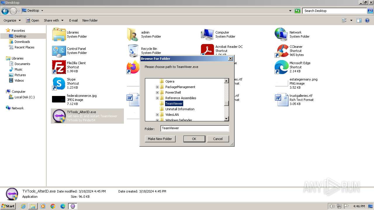Image resolution: width=374 pixels, height=210 pixels.
Task: Open Windows Media Player taskbar icon
Action: [43, 206]
